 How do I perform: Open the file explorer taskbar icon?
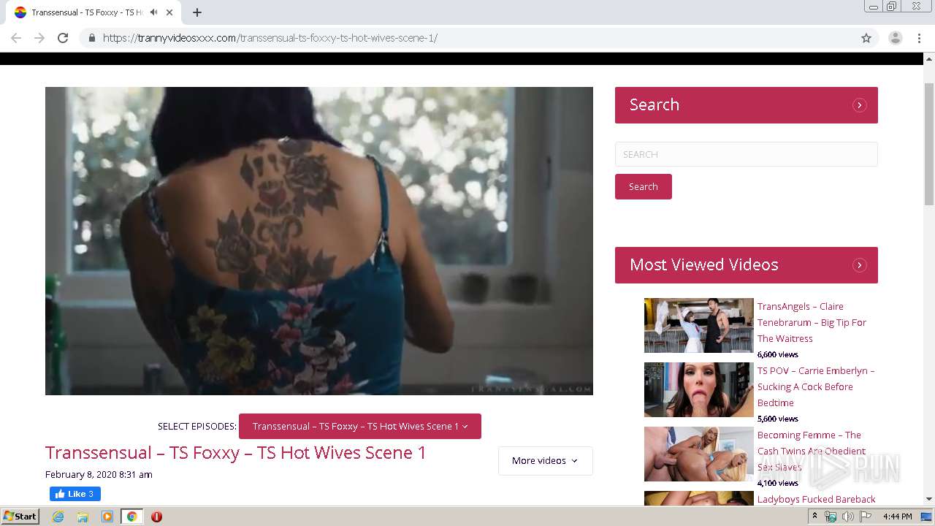(x=83, y=517)
